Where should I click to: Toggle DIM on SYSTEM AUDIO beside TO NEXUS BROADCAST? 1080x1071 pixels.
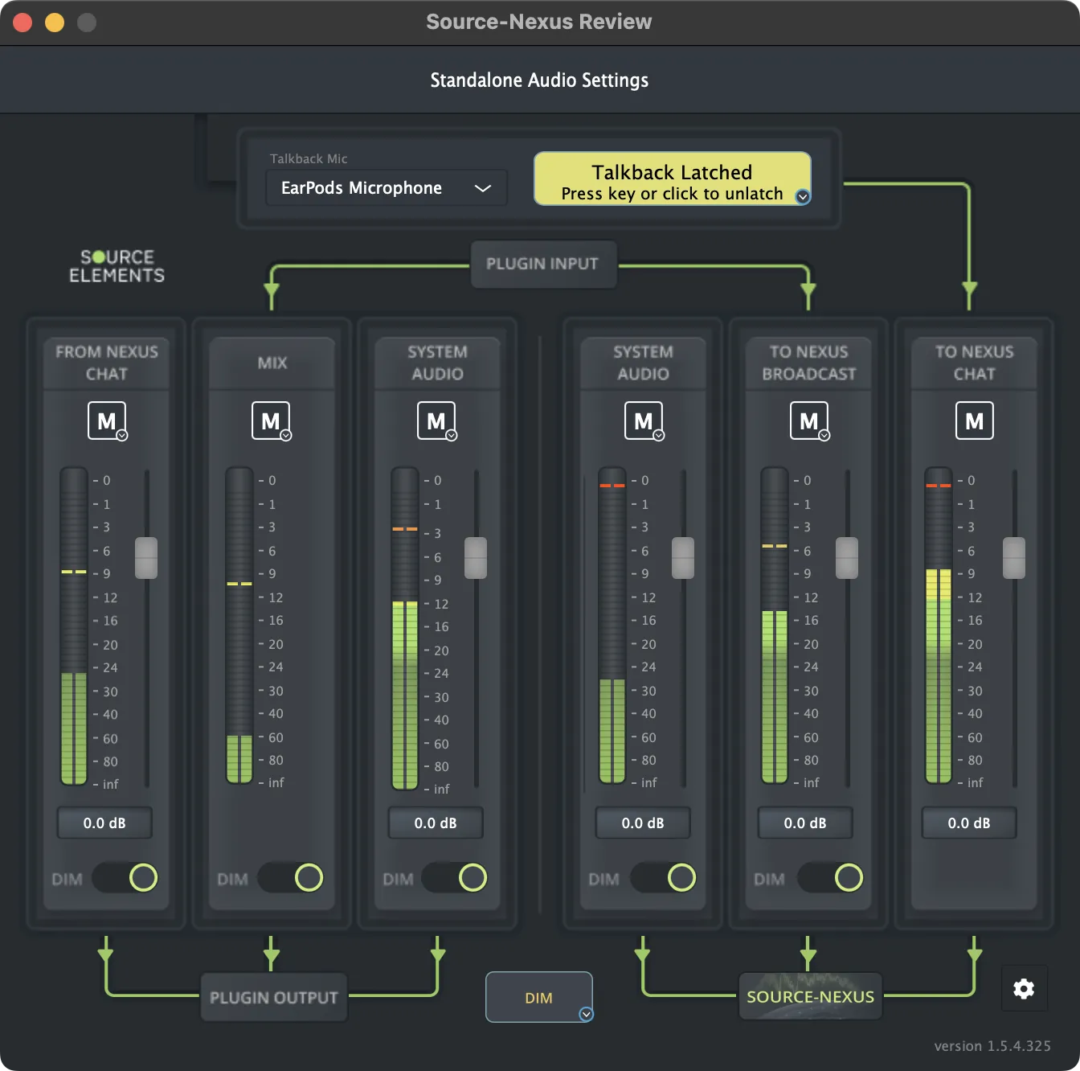(664, 877)
